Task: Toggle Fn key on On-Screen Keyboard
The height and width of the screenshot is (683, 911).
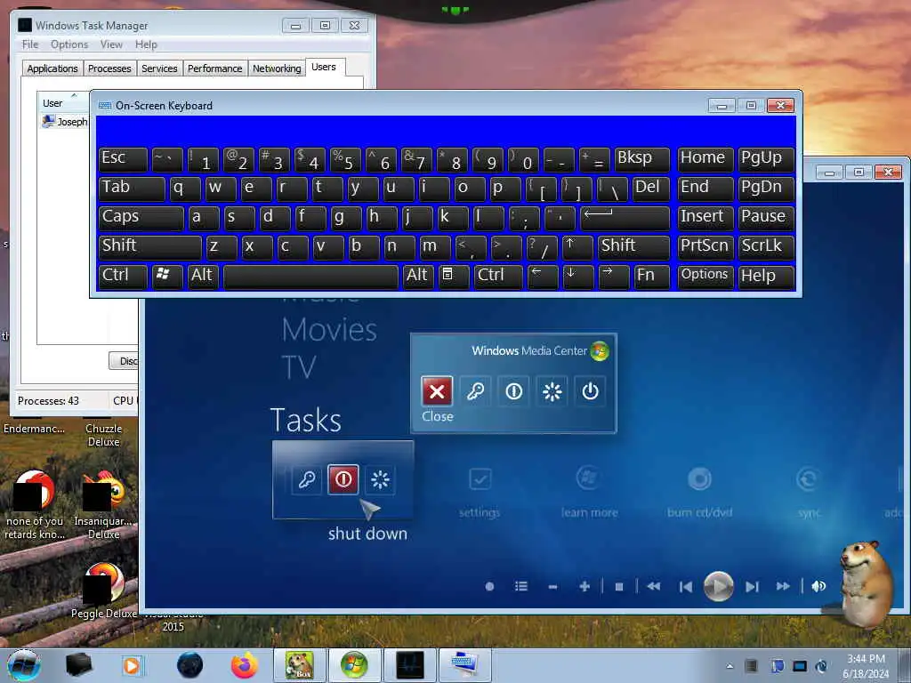Action: pyautogui.click(x=652, y=277)
